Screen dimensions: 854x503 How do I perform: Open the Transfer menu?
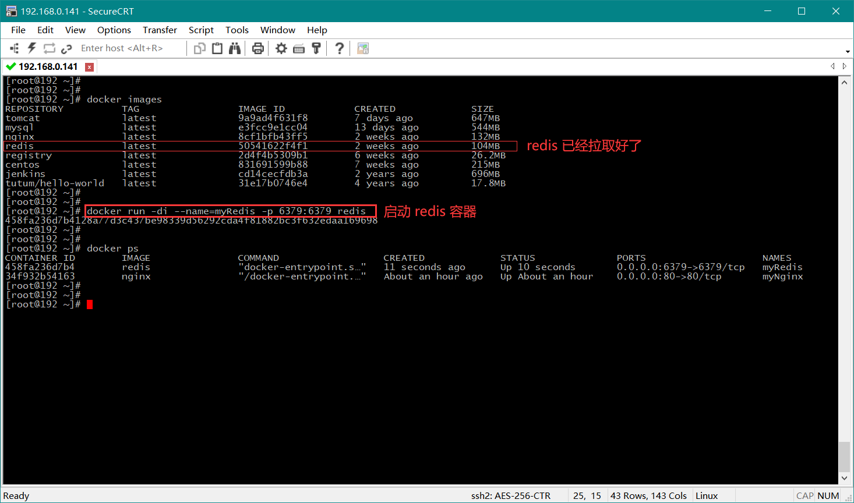[160, 30]
